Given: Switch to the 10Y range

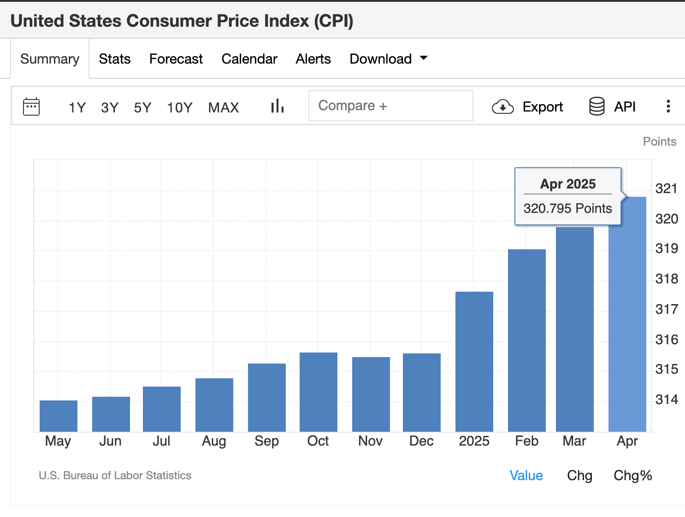Looking at the screenshot, I should [179, 107].
